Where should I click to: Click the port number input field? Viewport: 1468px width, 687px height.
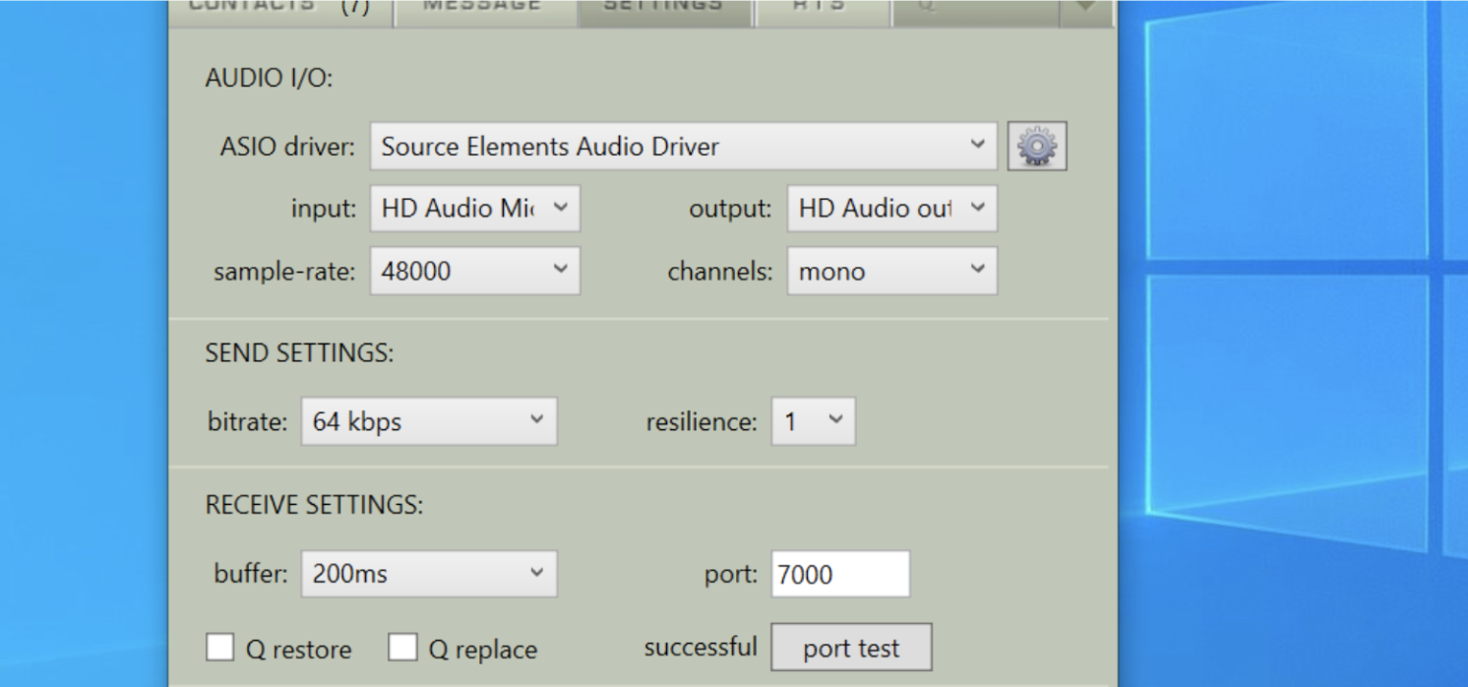click(839, 574)
